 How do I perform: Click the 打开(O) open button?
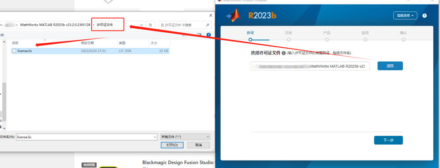[x=172, y=145]
